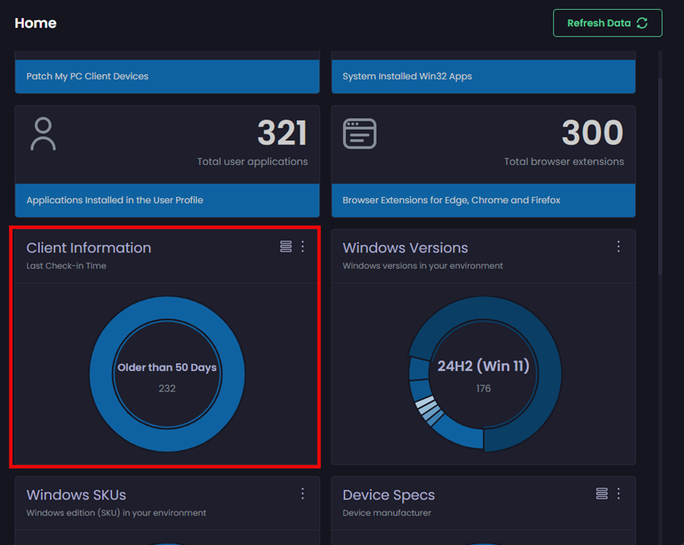Viewport: 684px width, 545px height.
Task: Open Windows SKUs three-dot options menu
Action: [303, 494]
